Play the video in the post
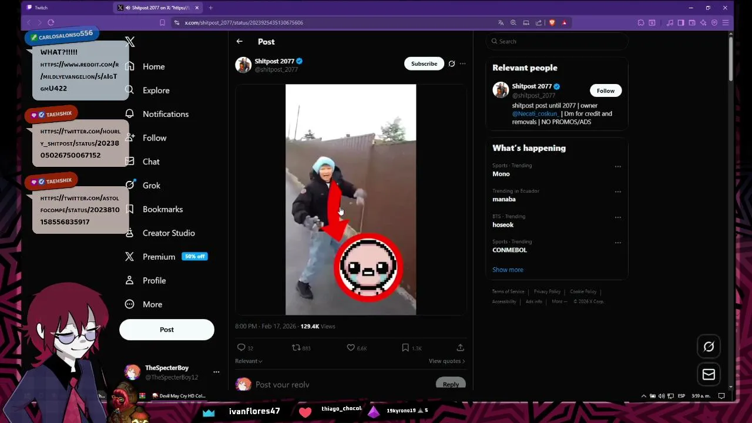Viewport: 752px width, 423px height. pos(351,200)
